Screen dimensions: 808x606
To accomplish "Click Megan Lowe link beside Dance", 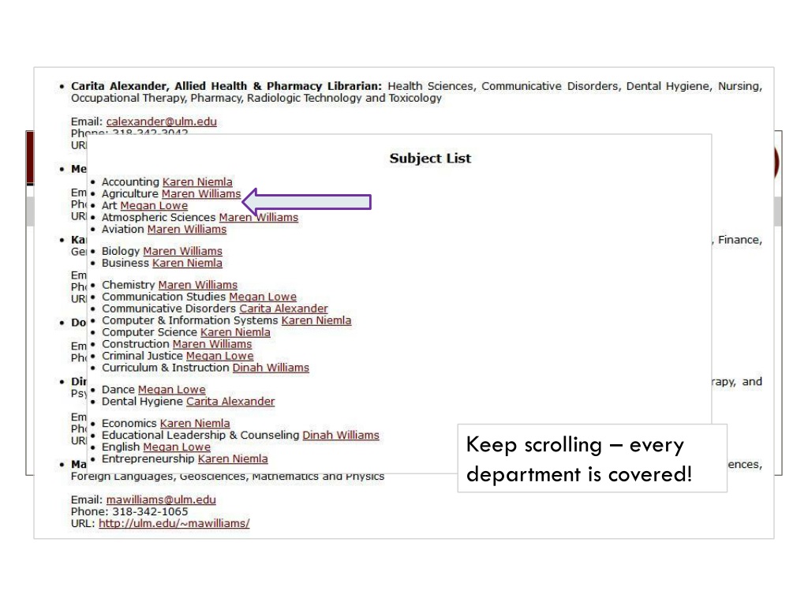I will [x=171, y=390].
